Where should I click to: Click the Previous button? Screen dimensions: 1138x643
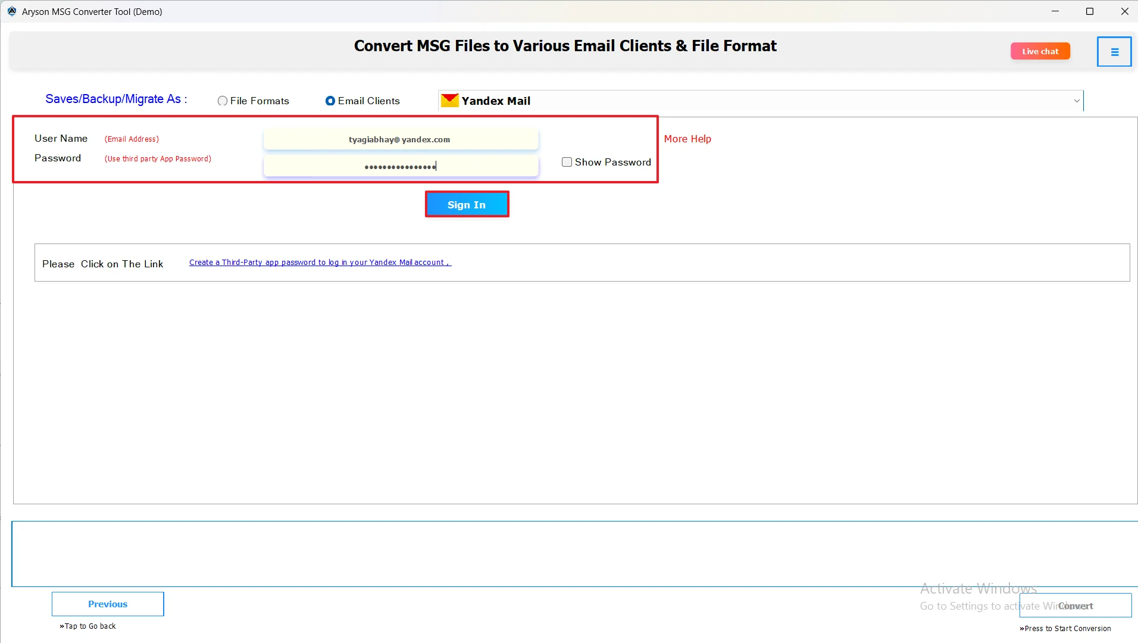108,604
